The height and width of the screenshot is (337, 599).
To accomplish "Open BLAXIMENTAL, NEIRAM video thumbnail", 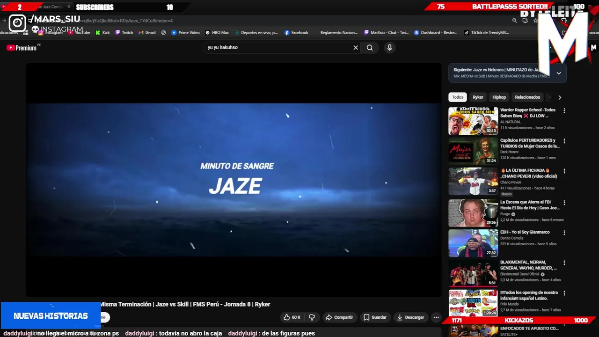I will 473,273.
